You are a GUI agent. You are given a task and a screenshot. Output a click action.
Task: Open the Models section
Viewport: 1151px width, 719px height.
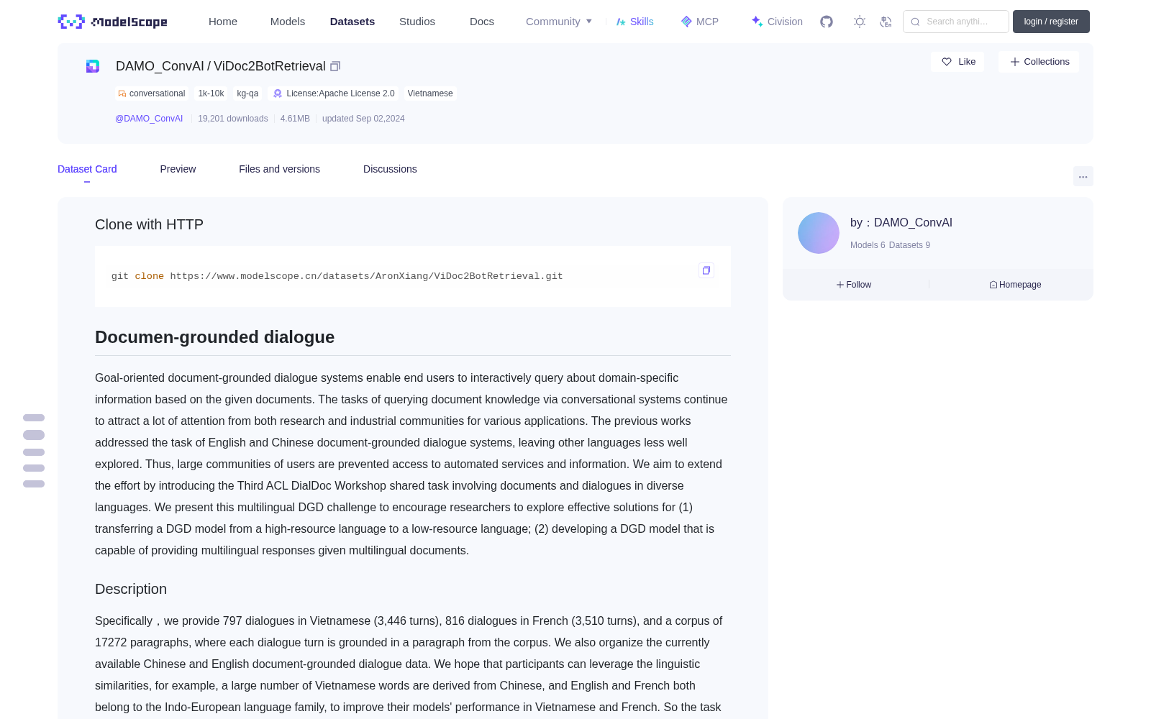tap(288, 22)
